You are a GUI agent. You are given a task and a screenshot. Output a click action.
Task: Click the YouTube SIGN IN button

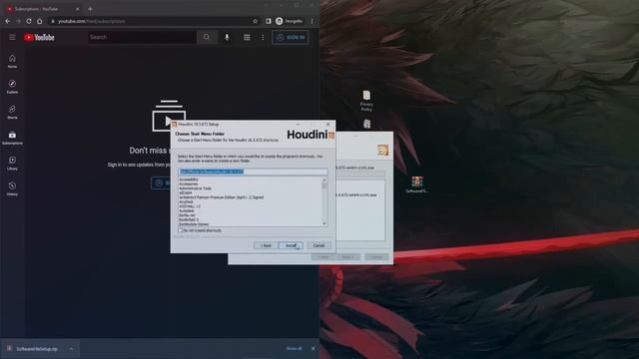tap(291, 38)
